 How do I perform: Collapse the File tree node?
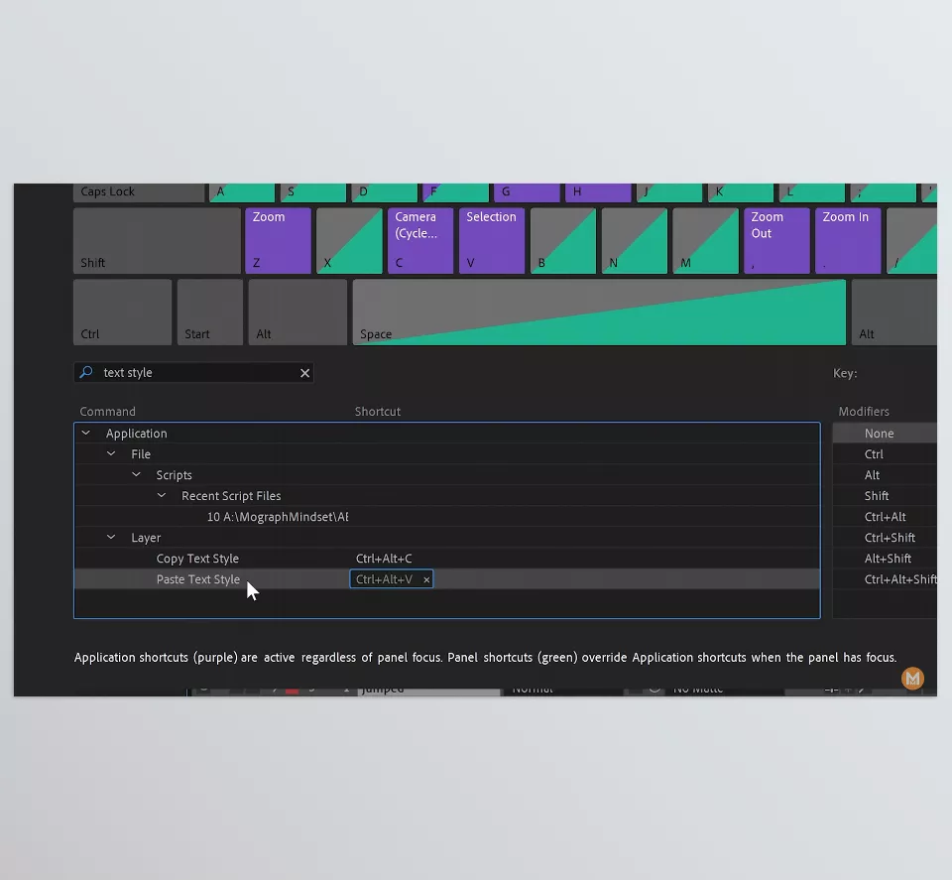point(111,453)
